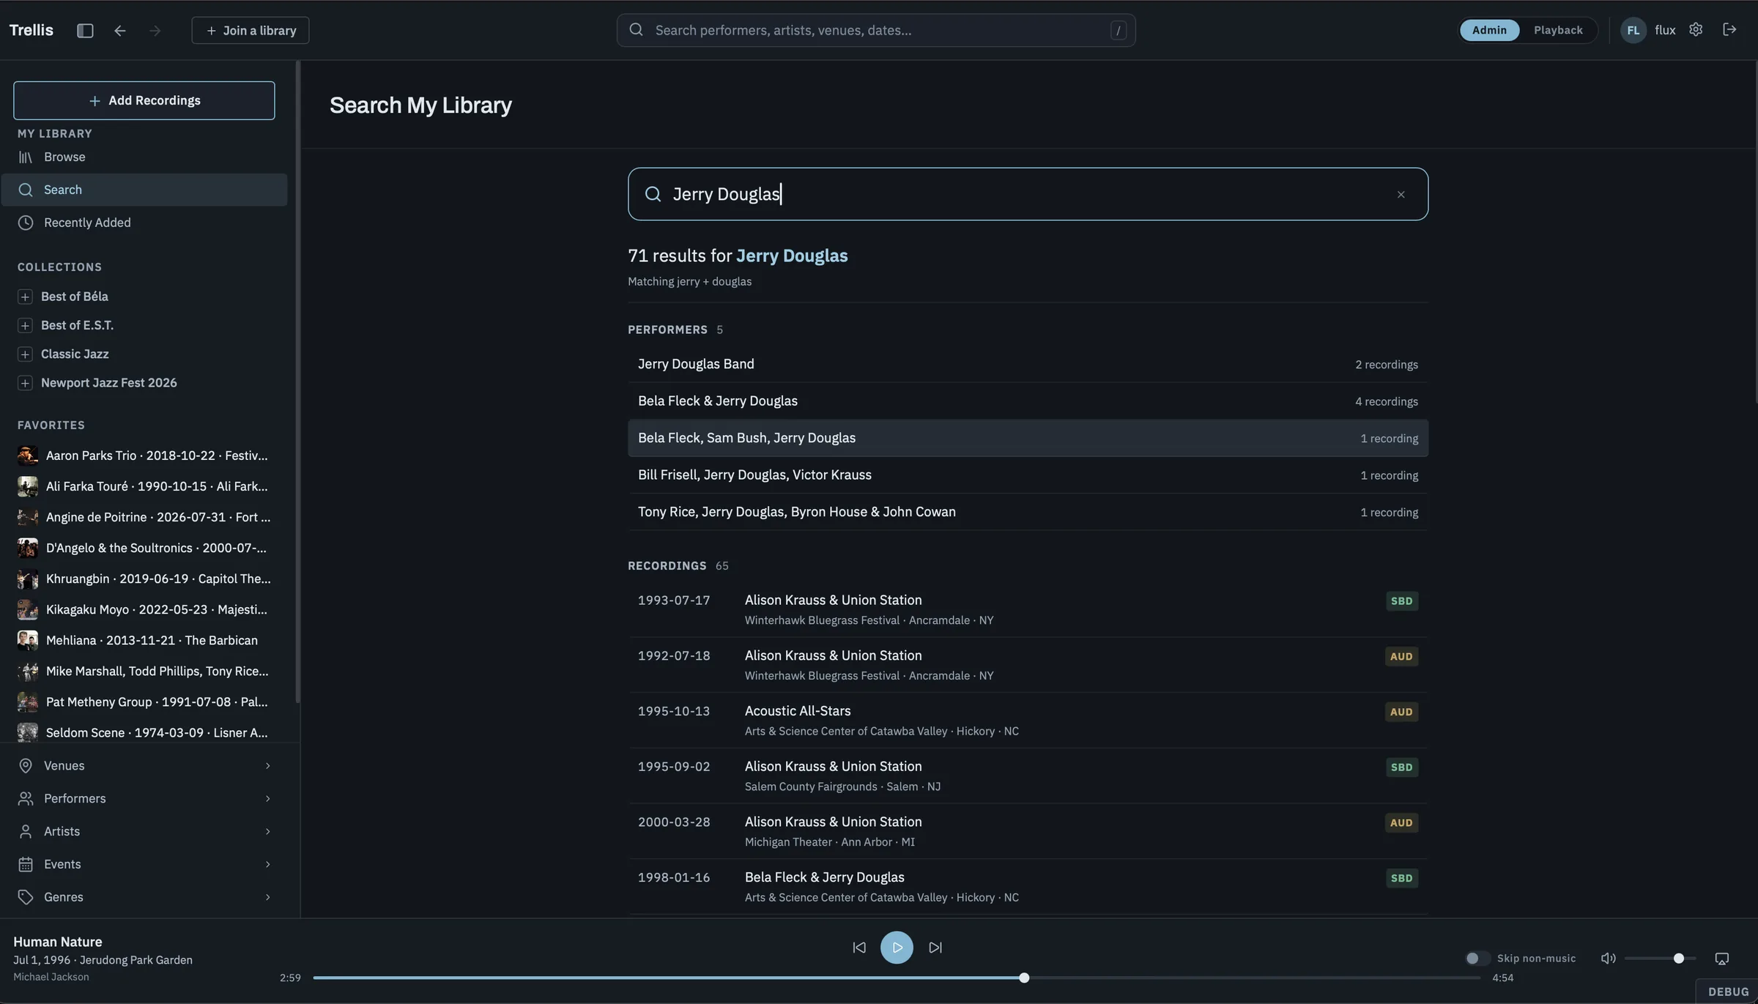
Task: Expand Artists with its chevron
Action: coord(267,832)
